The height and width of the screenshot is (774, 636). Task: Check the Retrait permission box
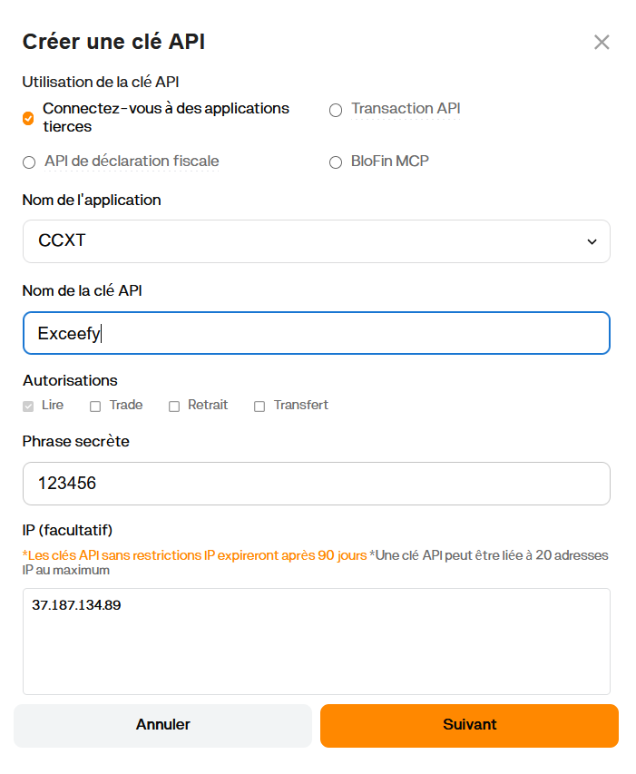click(x=174, y=407)
